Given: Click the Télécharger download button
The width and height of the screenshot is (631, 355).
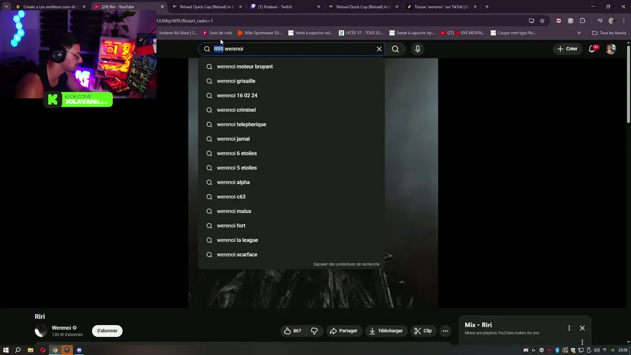Looking at the screenshot, I should click(386, 331).
